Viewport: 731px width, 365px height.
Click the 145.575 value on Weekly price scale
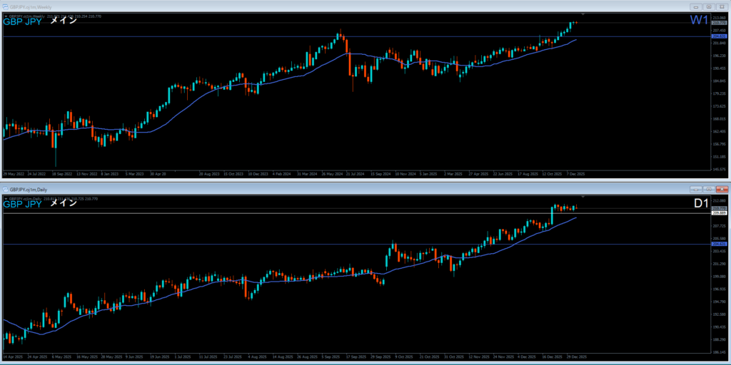coord(720,169)
